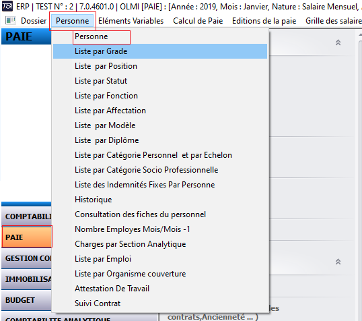Select the orange PAIE module button

pyautogui.click(x=27, y=237)
